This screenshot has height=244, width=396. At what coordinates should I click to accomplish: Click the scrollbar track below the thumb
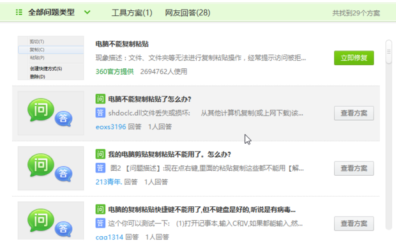pyautogui.click(x=389, y=146)
